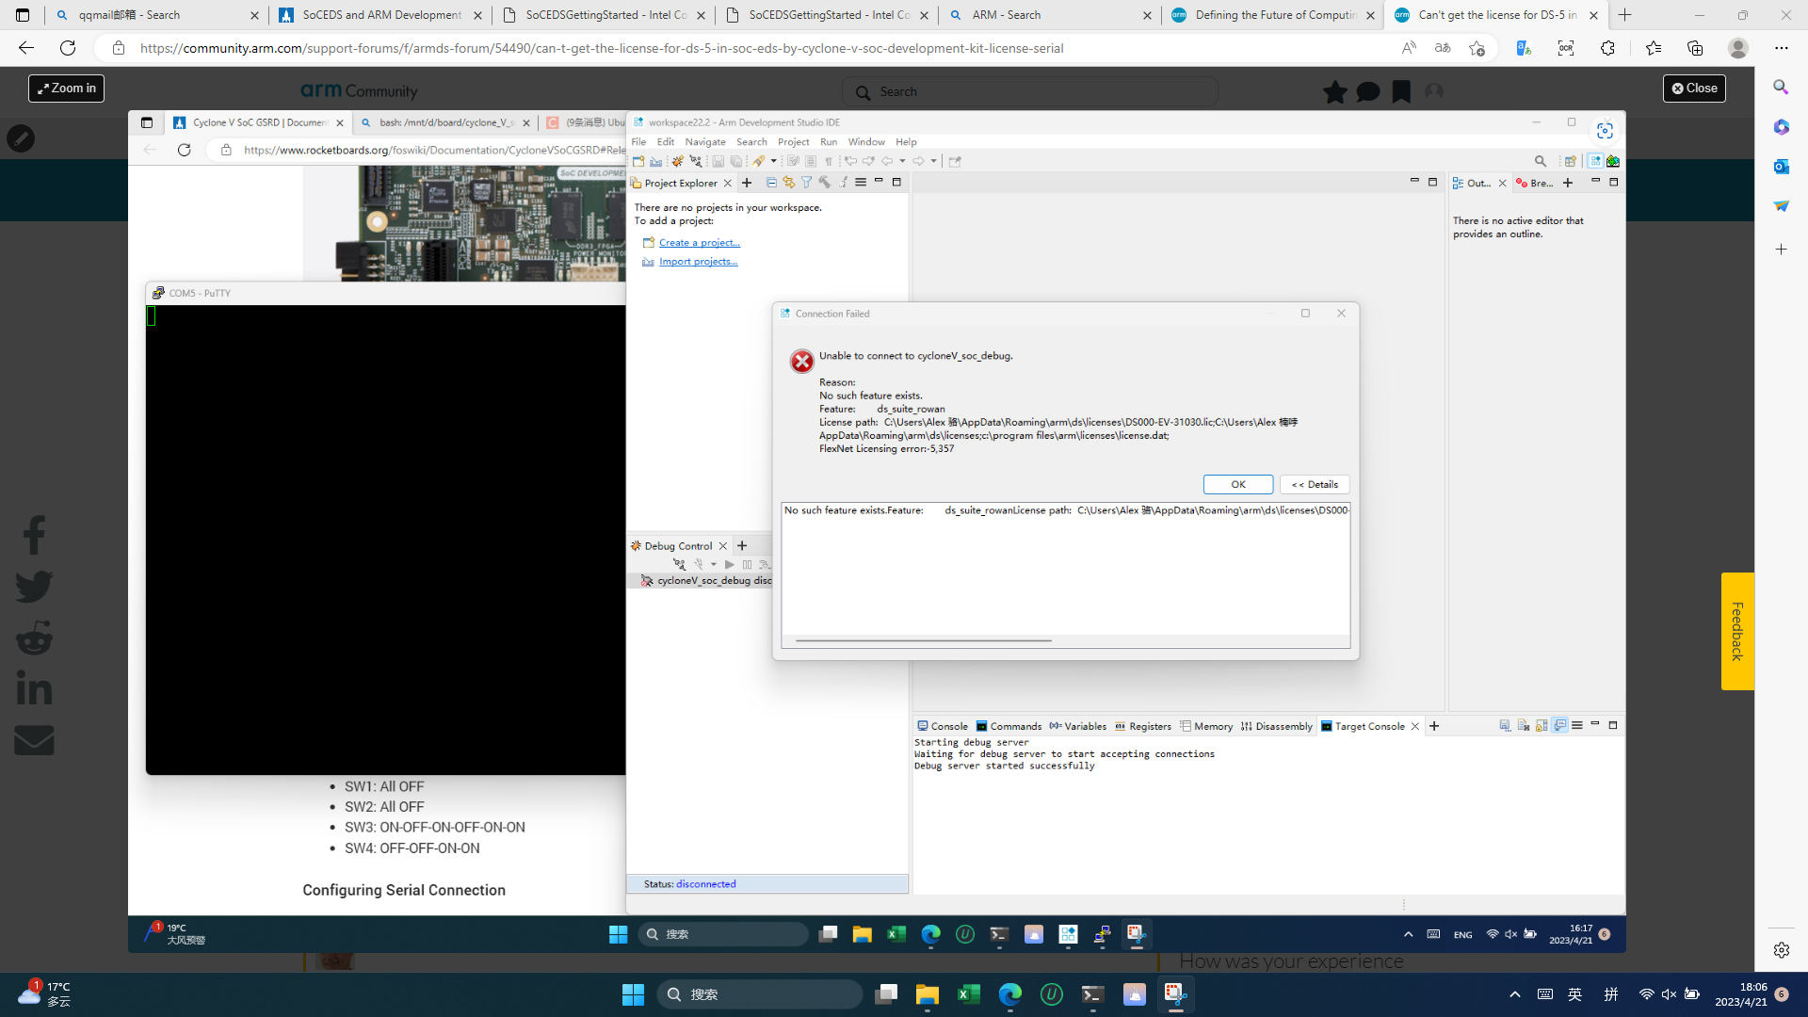Expand hidden system tray icons chevron
This screenshot has width=1808, height=1017.
tap(1515, 994)
